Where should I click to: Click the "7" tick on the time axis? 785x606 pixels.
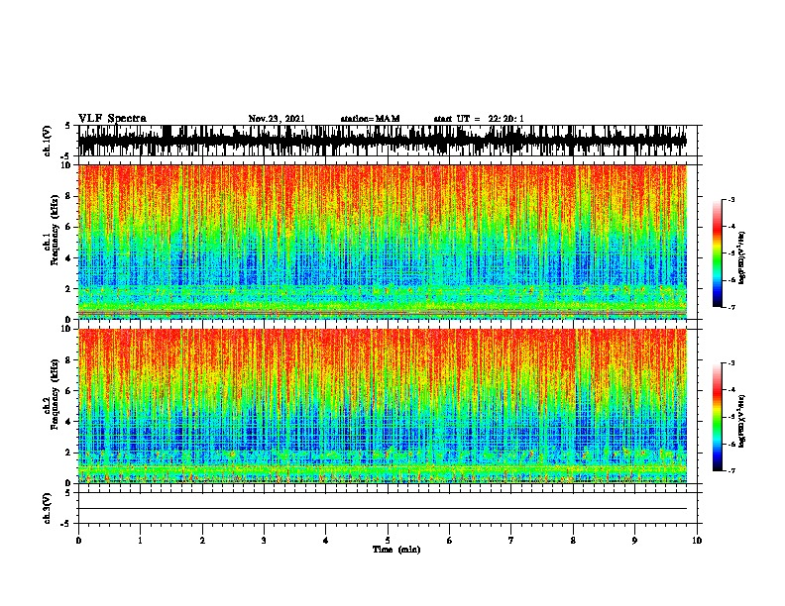511,541
